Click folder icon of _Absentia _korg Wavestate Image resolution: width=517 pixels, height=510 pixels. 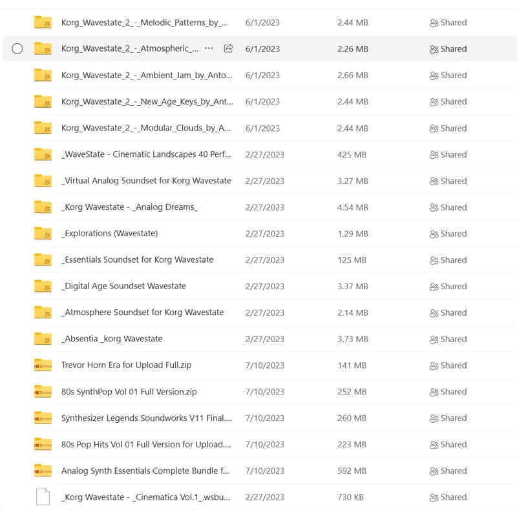tap(43, 339)
